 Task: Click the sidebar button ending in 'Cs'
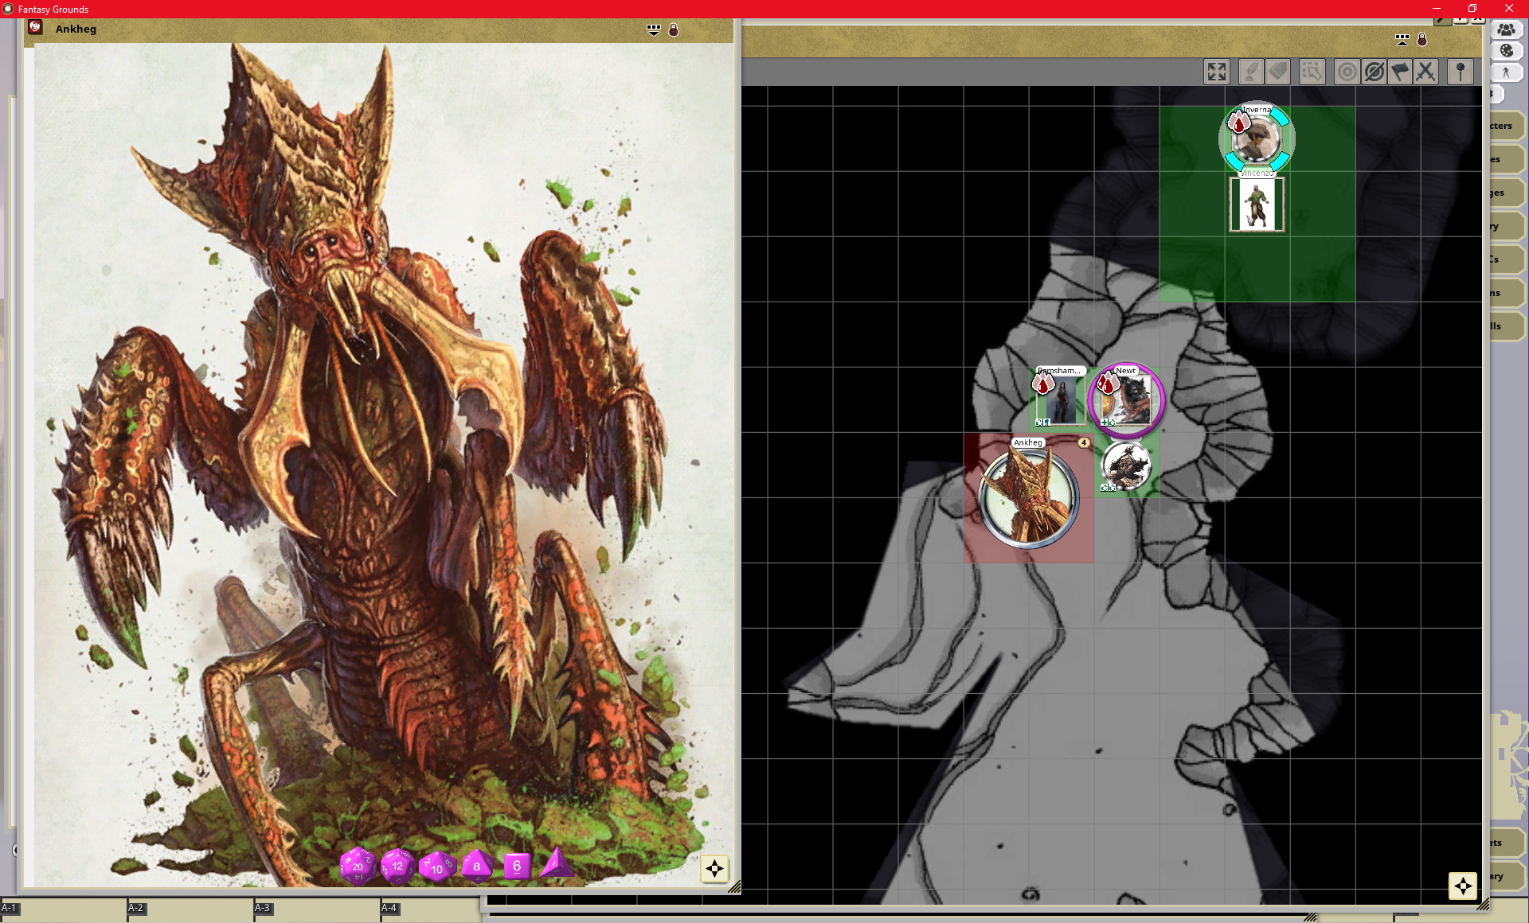click(x=1507, y=259)
